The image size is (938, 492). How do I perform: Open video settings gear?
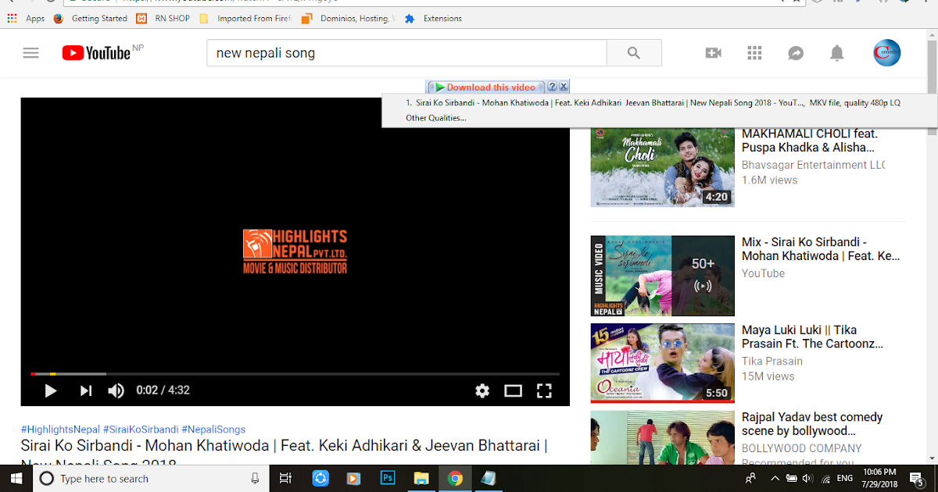tap(482, 390)
